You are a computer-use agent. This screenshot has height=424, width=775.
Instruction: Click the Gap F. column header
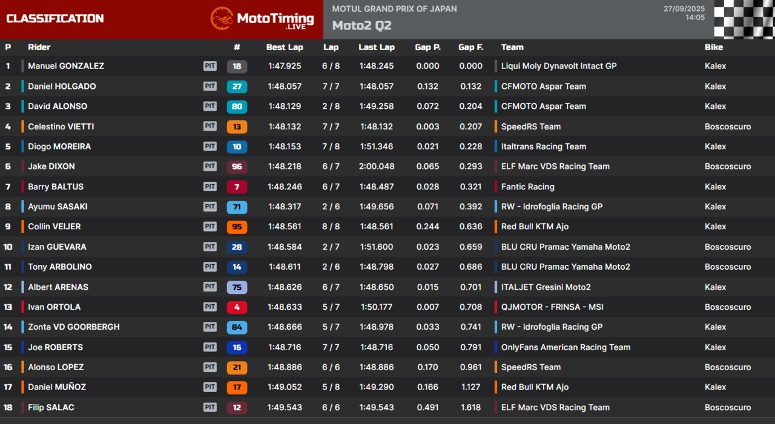pos(471,47)
